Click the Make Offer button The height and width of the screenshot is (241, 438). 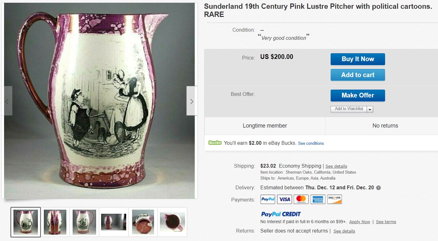coord(358,95)
